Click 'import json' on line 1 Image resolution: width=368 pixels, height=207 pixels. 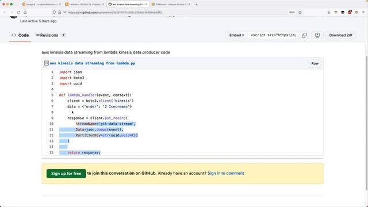pyautogui.click(x=70, y=72)
